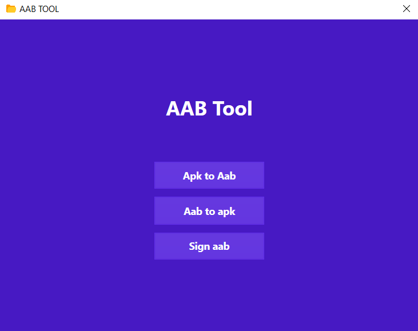Close the AAB TOOL window
The image size is (418, 331).
(x=407, y=9)
